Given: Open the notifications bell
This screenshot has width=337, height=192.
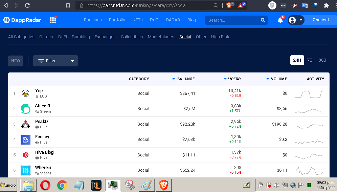Looking at the screenshot, I should pyautogui.click(x=280, y=20).
